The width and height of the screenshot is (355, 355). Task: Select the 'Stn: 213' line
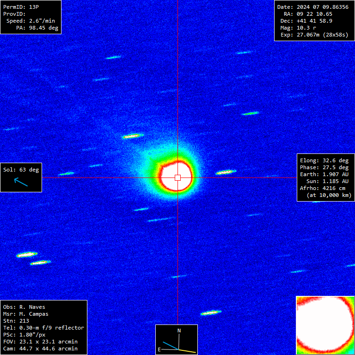point(16,321)
